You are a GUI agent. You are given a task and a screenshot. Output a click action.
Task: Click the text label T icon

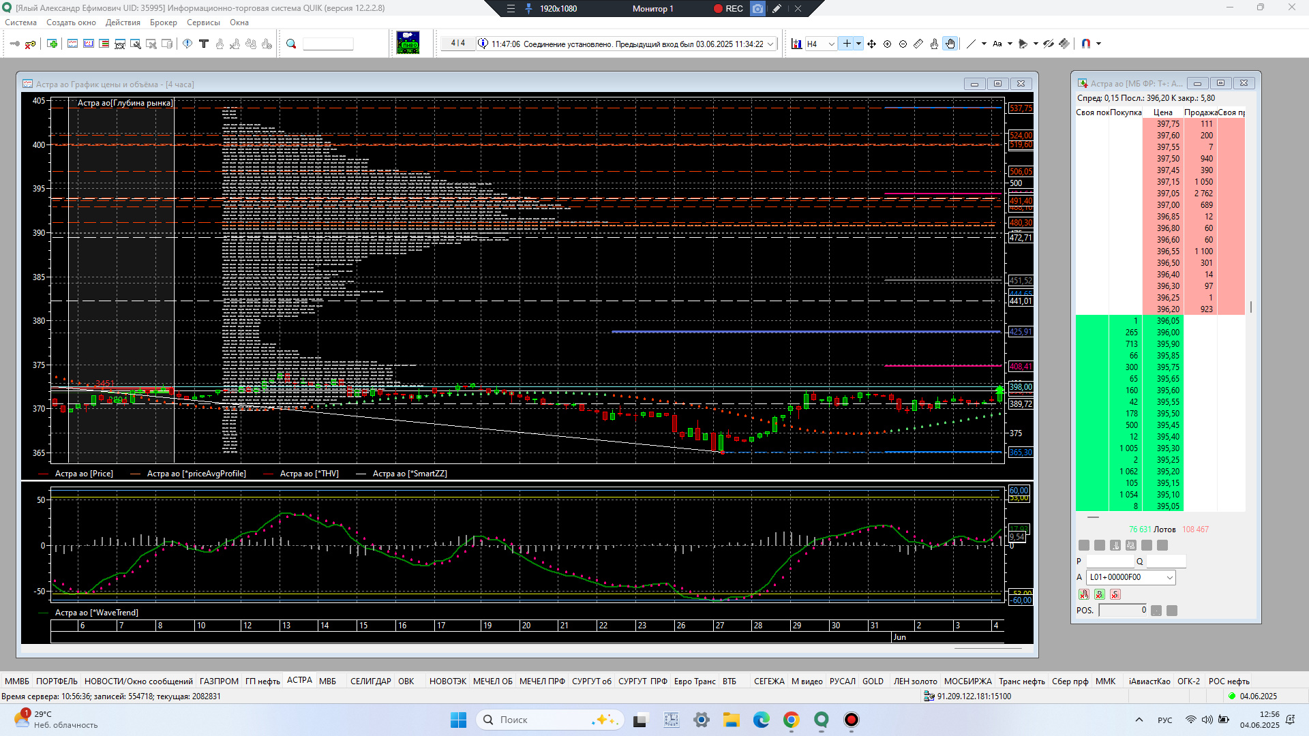203,44
